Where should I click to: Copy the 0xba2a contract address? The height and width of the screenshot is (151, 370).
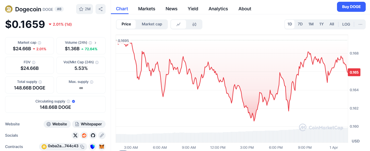[82, 146]
